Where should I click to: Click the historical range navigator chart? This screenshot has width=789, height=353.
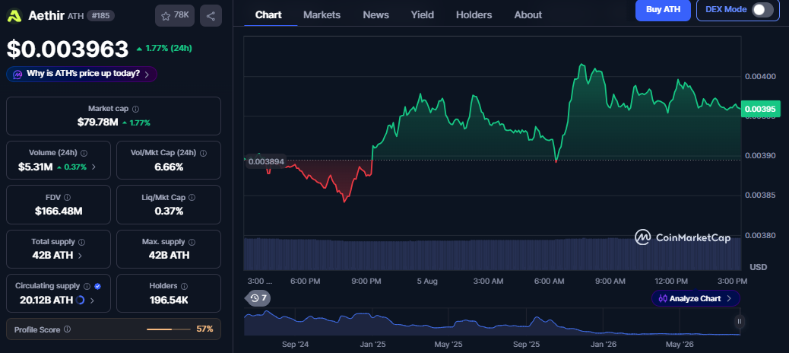point(492,322)
